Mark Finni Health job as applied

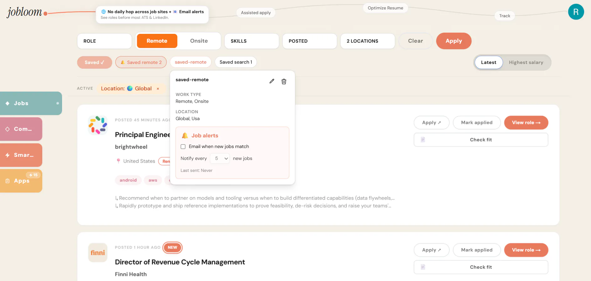coord(477,250)
